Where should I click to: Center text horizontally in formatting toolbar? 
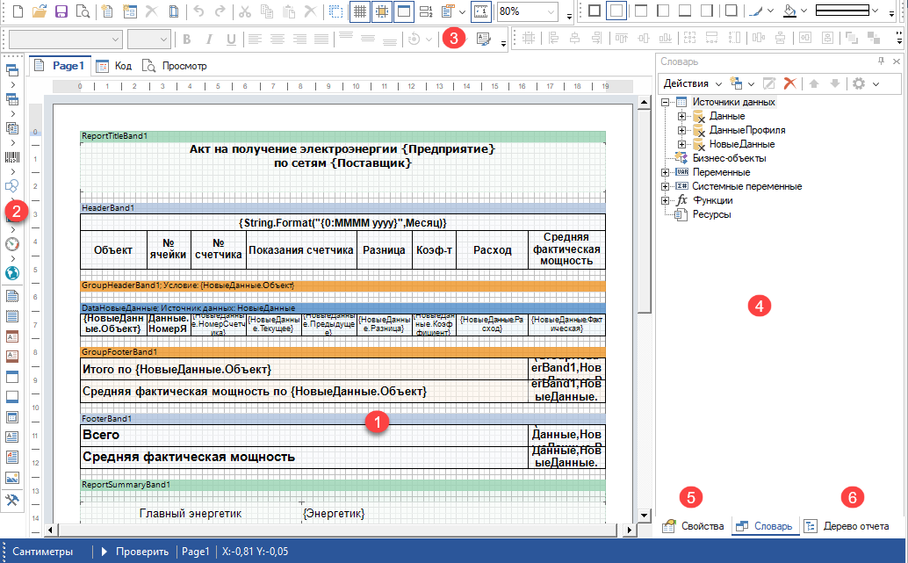[277, 40]
